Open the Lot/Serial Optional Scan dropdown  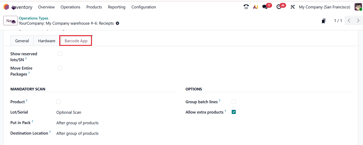coord(69,112)
